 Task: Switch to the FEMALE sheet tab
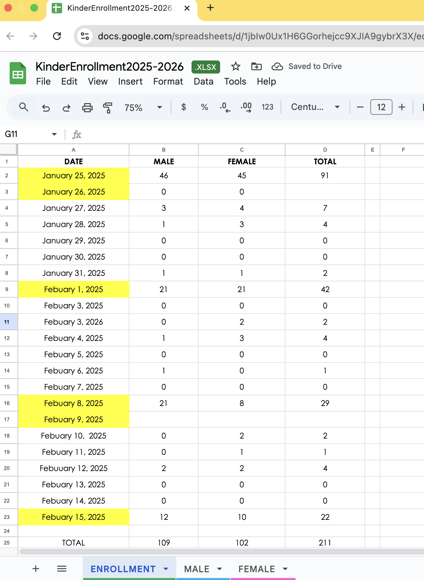click(x=257, y=569)
